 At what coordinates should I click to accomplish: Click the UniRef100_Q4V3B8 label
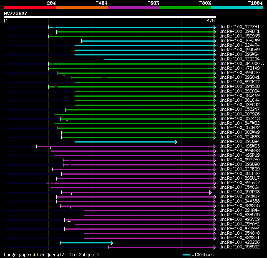(239, 201)
